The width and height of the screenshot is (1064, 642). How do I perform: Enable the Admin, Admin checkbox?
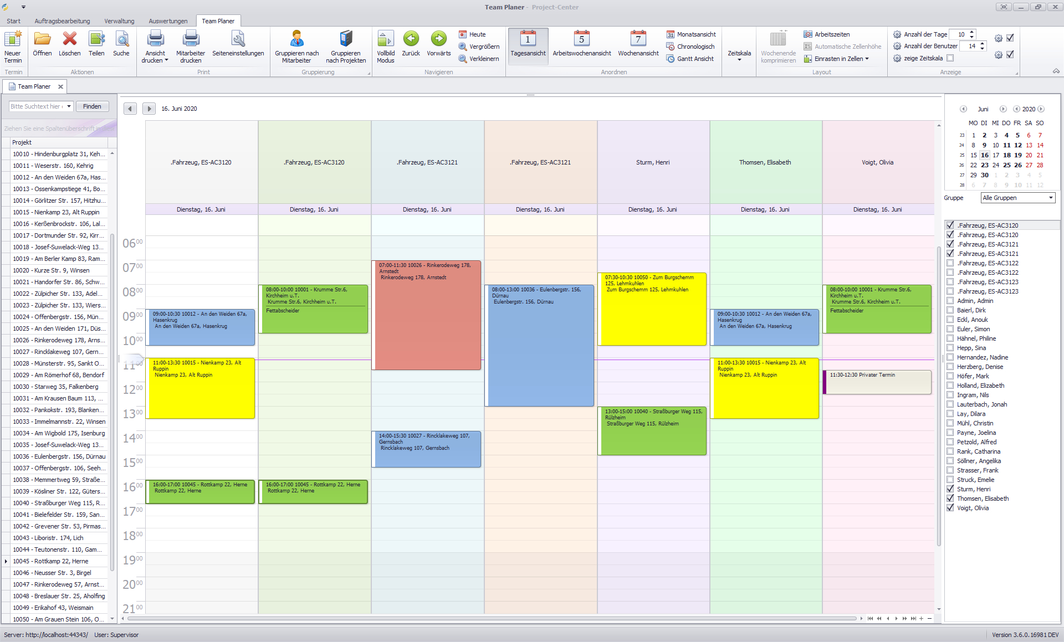[950, 301]
